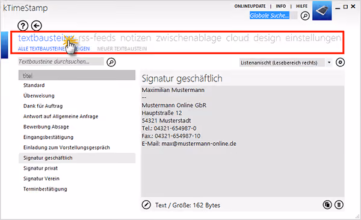Open HILFE in the top bar

pos(301,6)
